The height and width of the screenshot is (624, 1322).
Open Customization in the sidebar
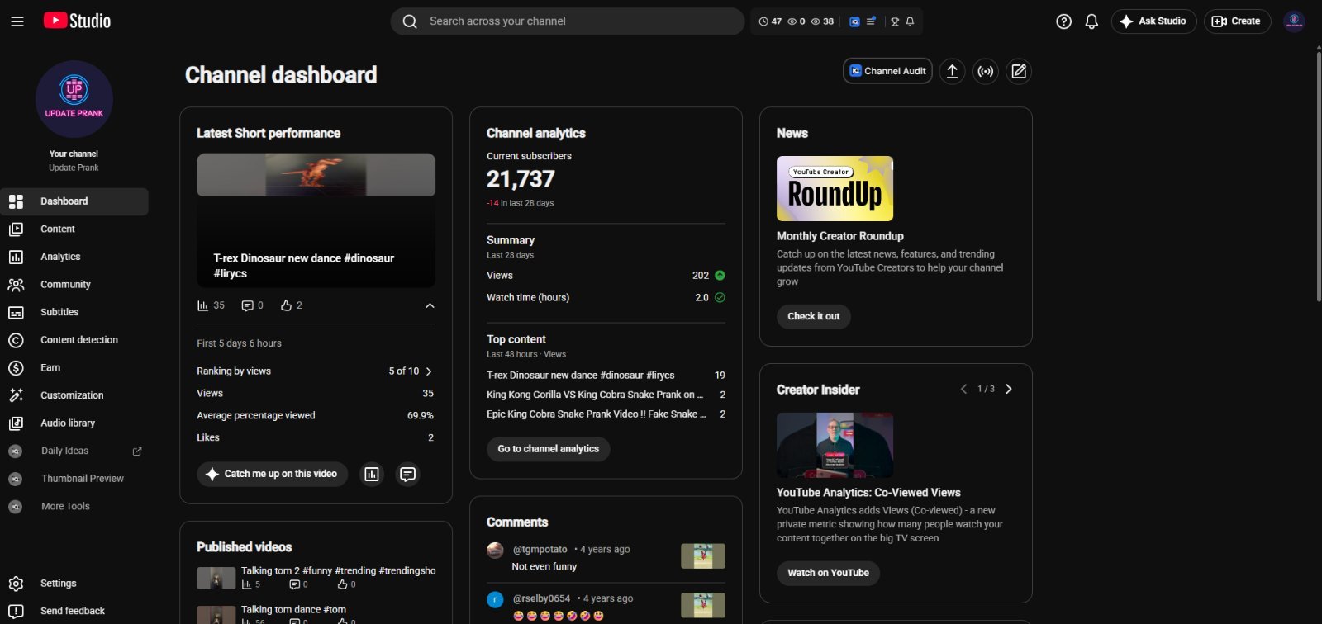pos(74,395)
